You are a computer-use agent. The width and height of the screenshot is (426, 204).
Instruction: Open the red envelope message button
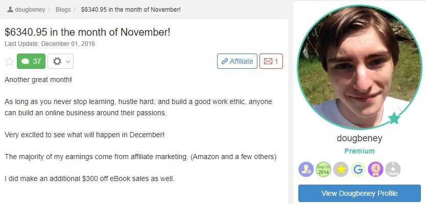[271, 61]
